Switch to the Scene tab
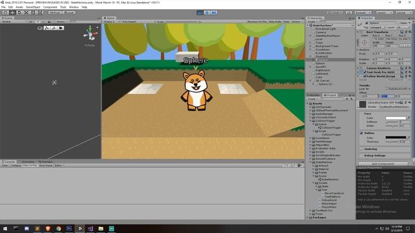 tap(7, 18)
